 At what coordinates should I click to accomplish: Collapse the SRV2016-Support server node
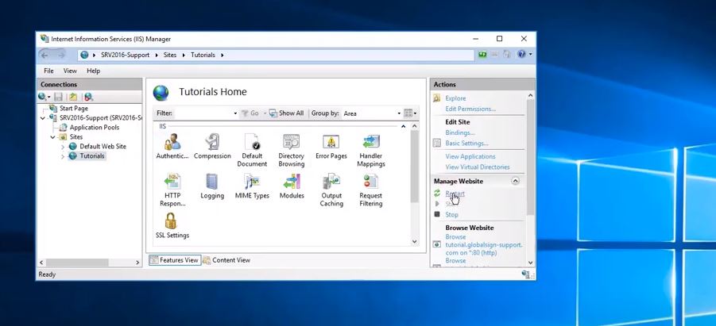click(43, 118)
